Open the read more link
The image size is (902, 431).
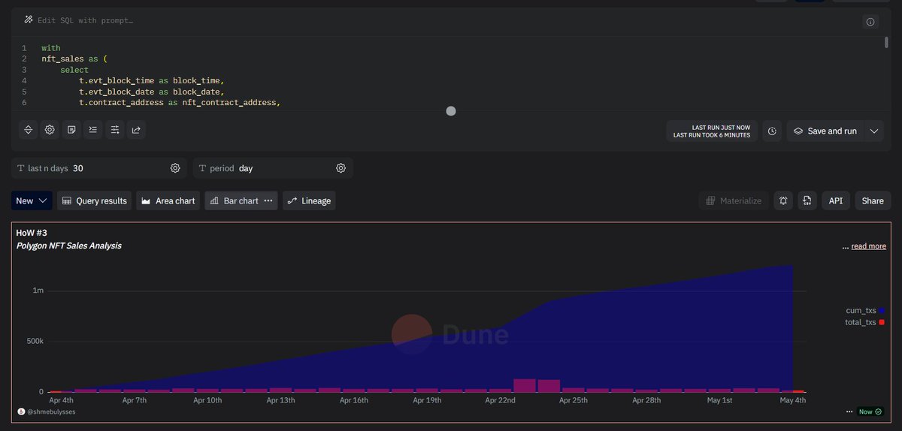coord(868,246)
